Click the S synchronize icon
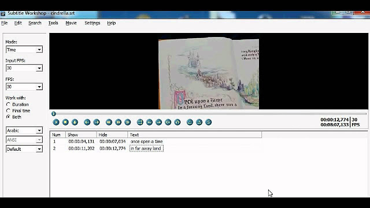This screenshot has width=370, height=208. coord(208,122)
